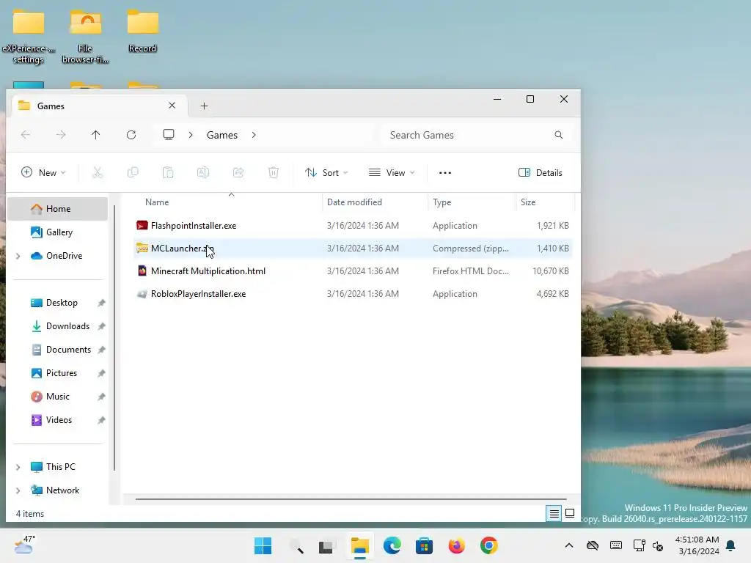Viewport: 751px width, 563px height.
Task: Open Microsoft Store from taskbar
Action: [x=424, y=545]
